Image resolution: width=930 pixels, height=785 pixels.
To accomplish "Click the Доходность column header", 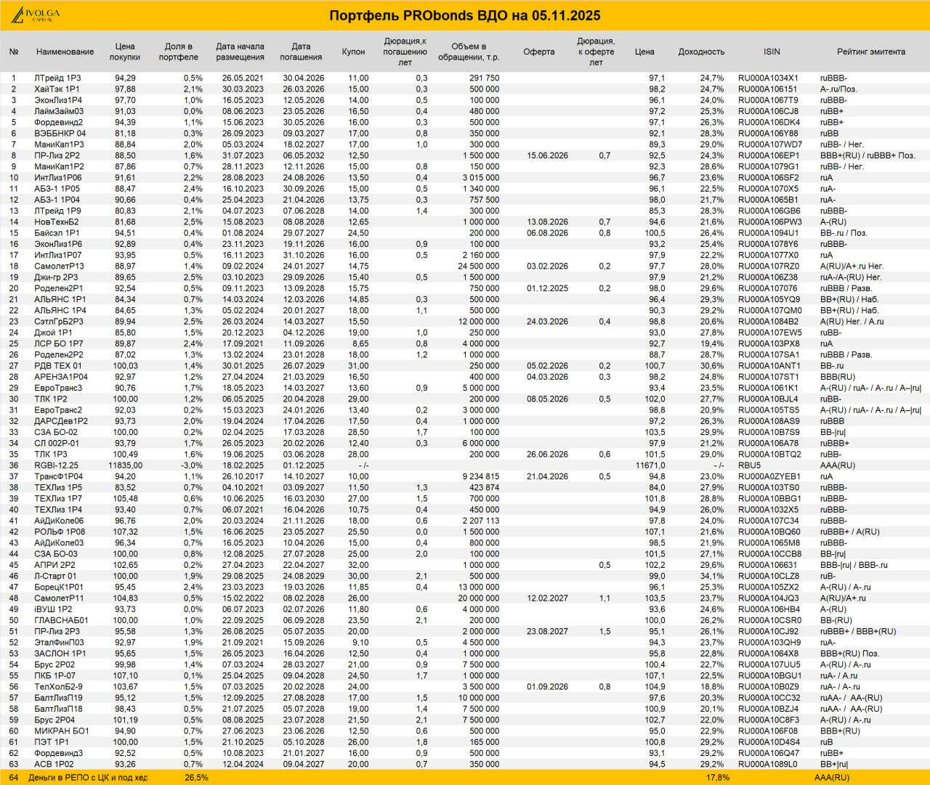I will [701, 52].
